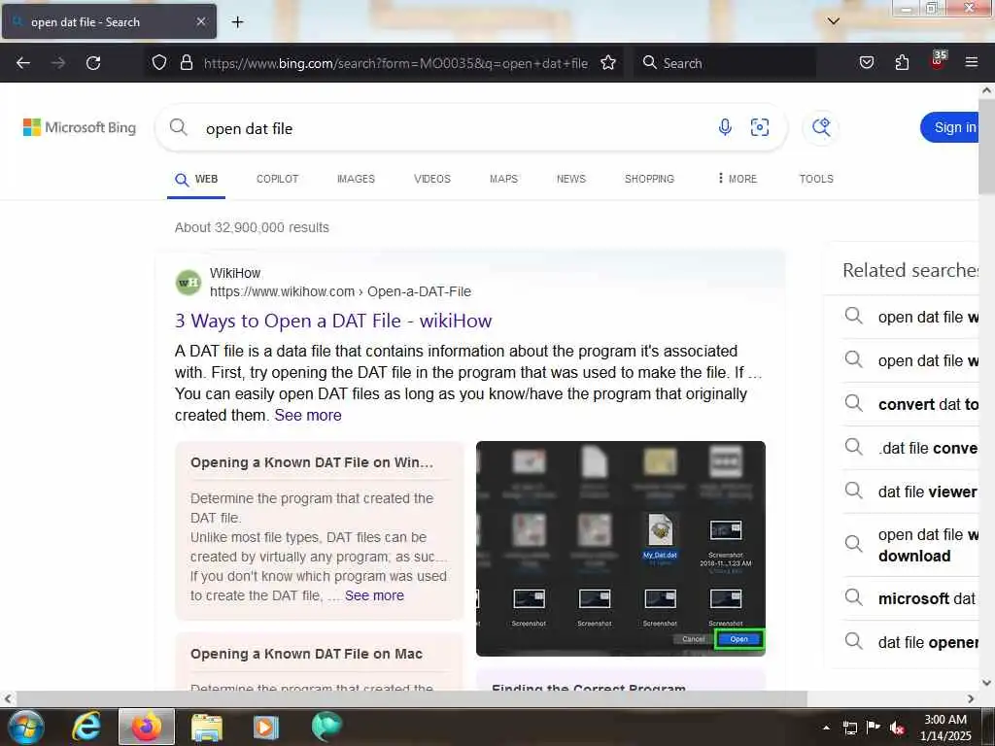The image size is (995, 746).
Task: Select related search ending in 'download'
Action: pos(910,546)
